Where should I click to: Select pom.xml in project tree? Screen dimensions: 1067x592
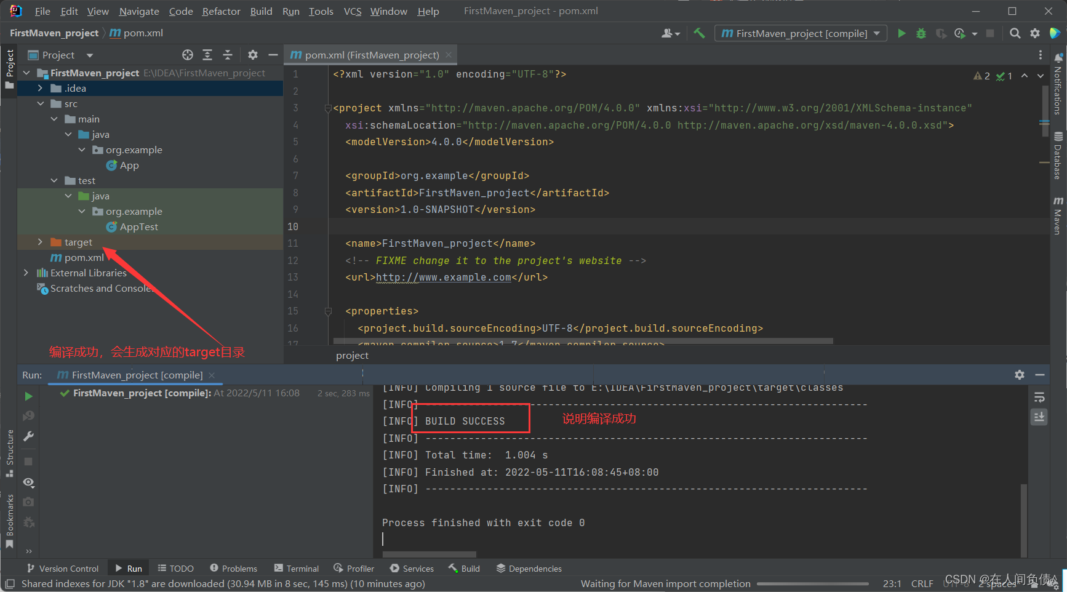[x=77, y=257]
